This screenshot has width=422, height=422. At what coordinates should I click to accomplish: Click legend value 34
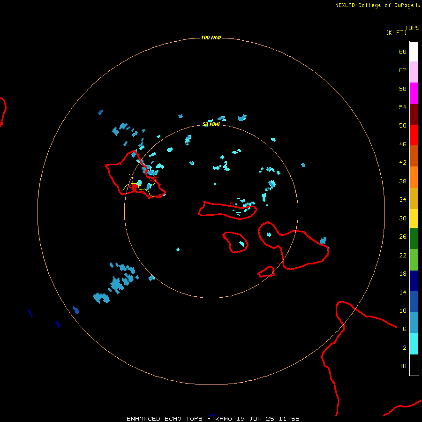403,200
